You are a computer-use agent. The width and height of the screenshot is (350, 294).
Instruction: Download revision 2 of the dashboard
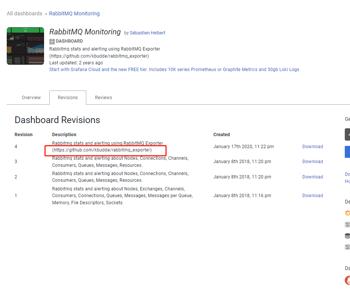(x=313, y=177)
